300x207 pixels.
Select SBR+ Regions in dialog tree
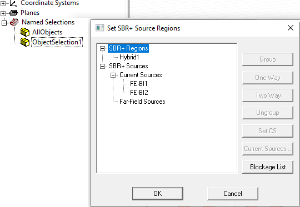click(x=128, y=48)
